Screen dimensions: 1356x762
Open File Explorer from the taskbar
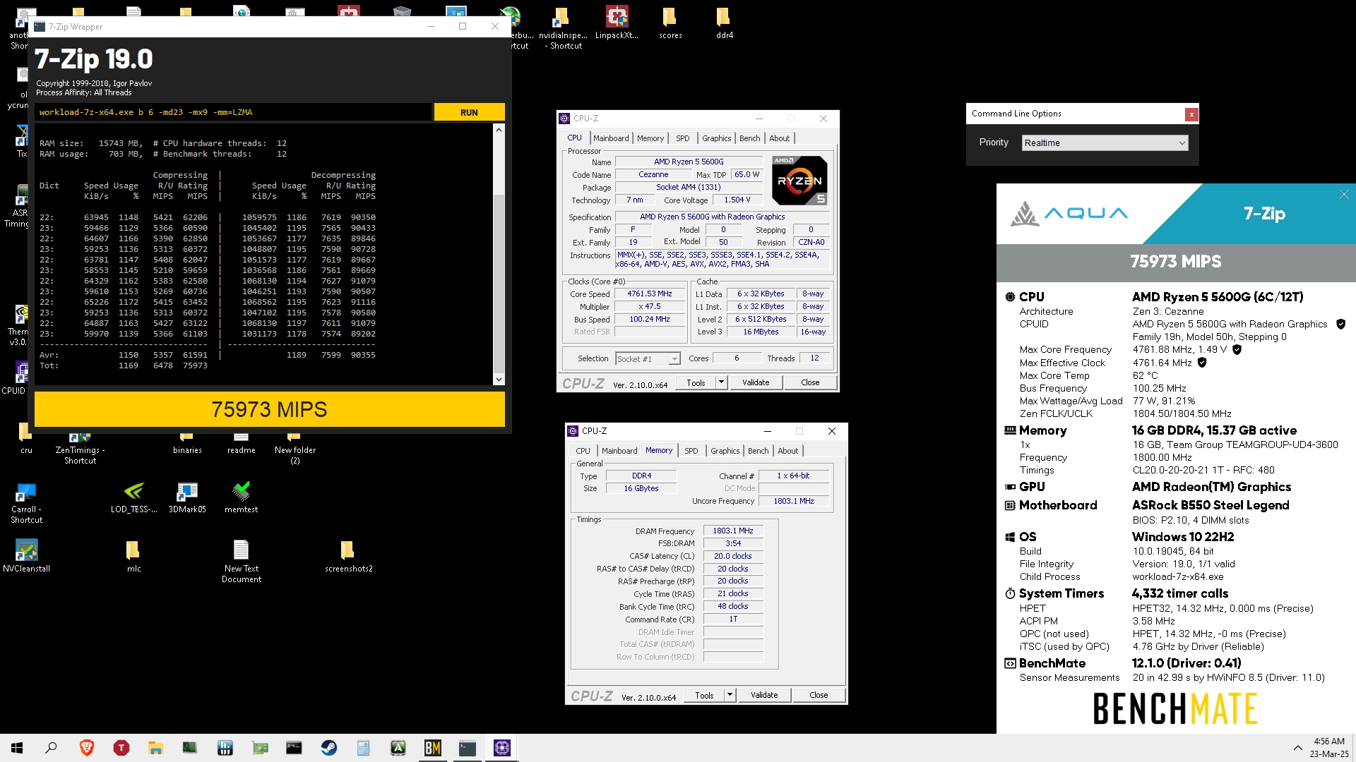[155, 748]
